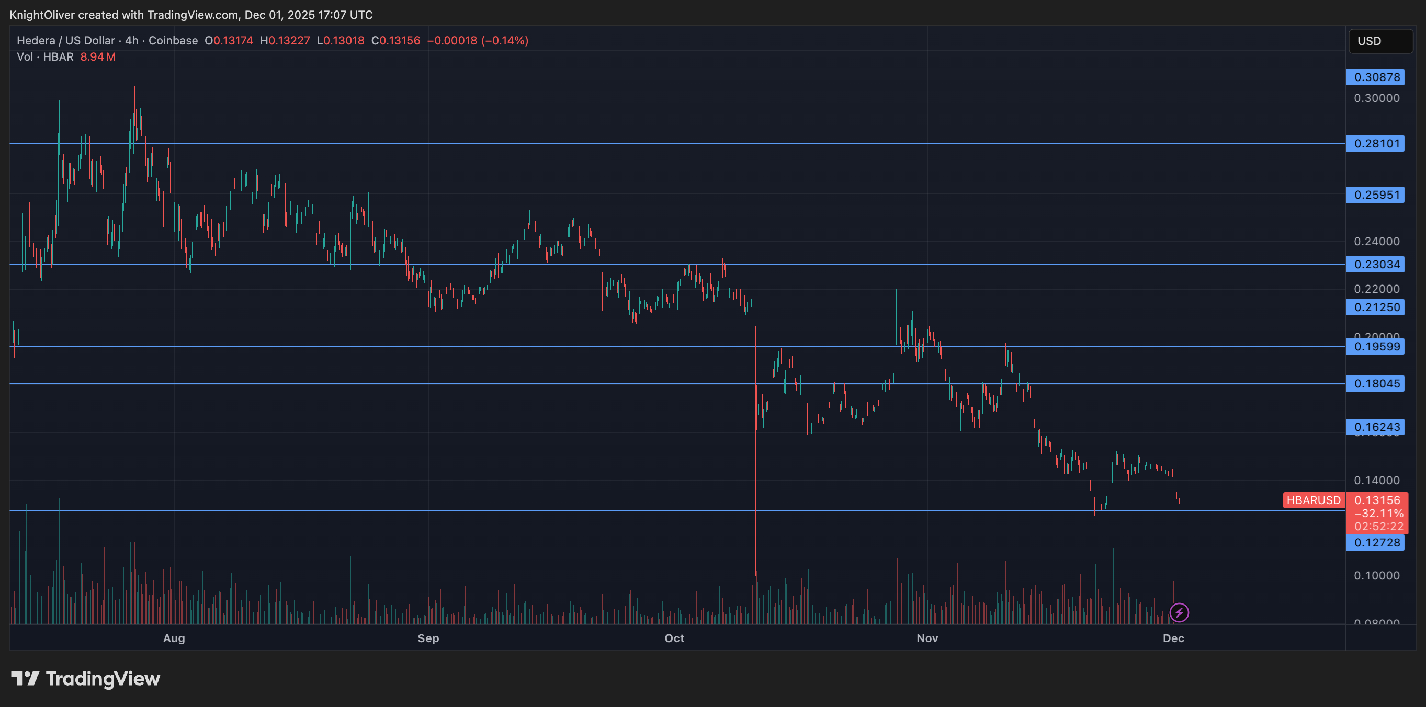This screenshot has height=707, width=1426.
Task: Select the 0.12728 support level label
Action: coord(1376,543)
